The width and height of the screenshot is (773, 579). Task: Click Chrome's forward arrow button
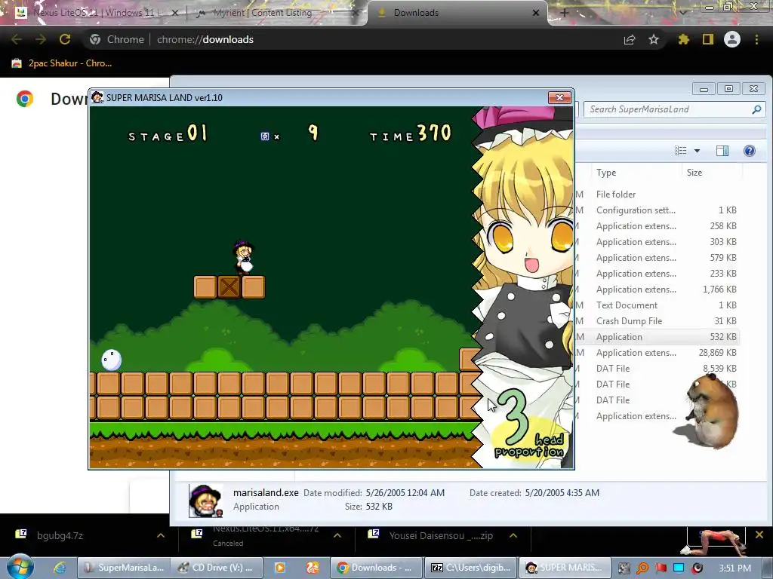point(41,39)
